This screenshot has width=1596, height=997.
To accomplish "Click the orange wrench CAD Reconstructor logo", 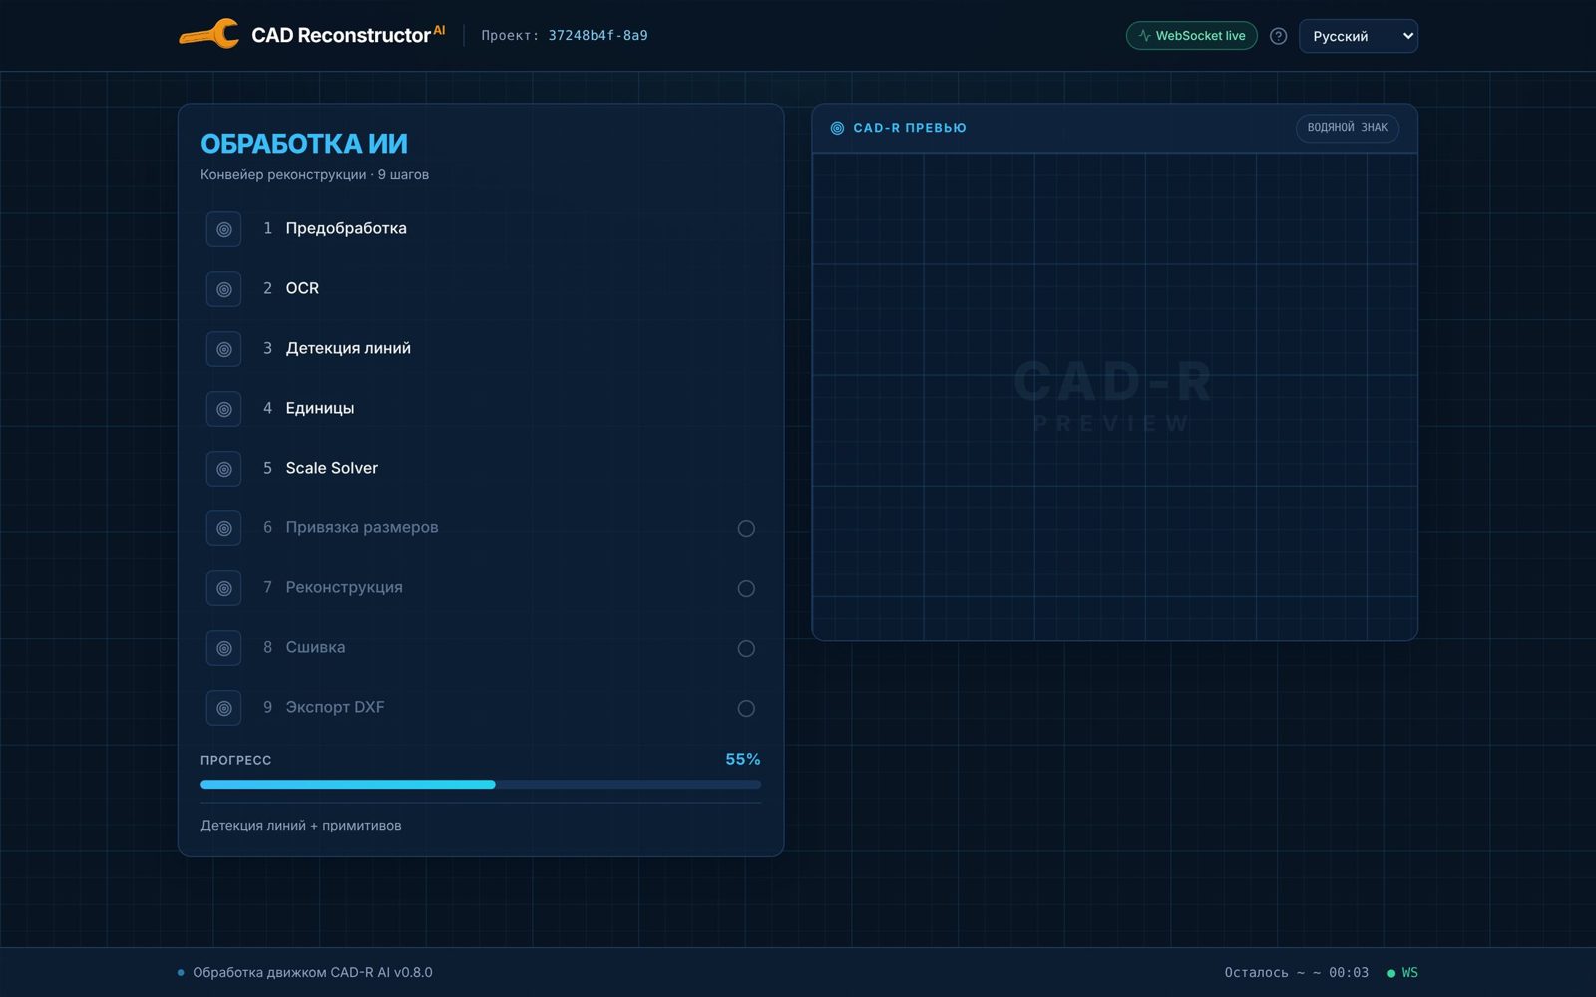I will point(208,35).
